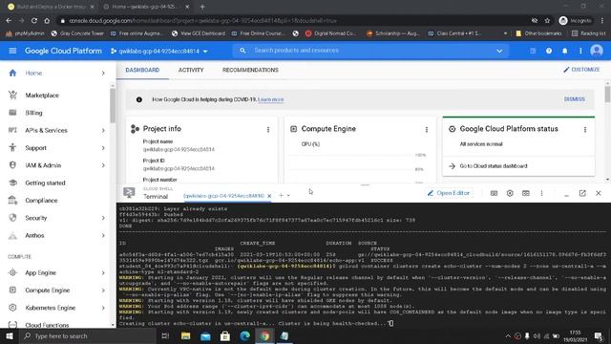Image resolution: width=611 pixels, height=344 pixels.
Task: Expand the Anthos submenu arrow
Action: pyautogui.click(x=103, y=236)
